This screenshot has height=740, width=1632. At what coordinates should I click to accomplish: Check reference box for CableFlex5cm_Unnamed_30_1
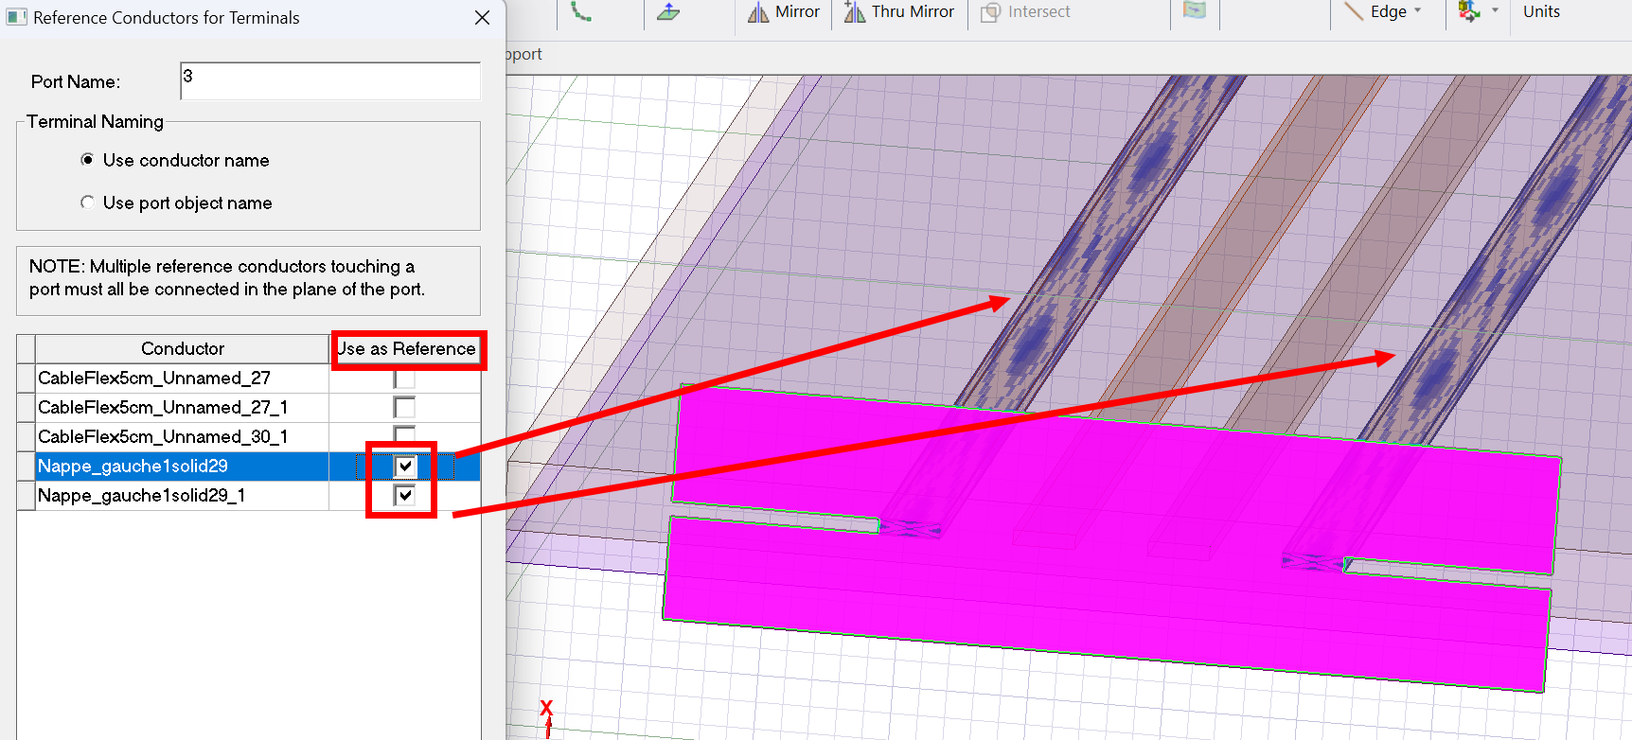tap(404, 435)
